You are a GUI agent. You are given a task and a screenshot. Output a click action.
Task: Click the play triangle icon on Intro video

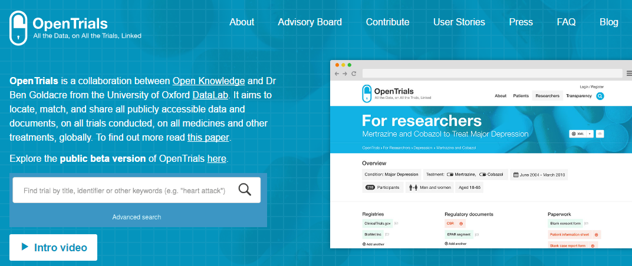[x=25, y=247]
